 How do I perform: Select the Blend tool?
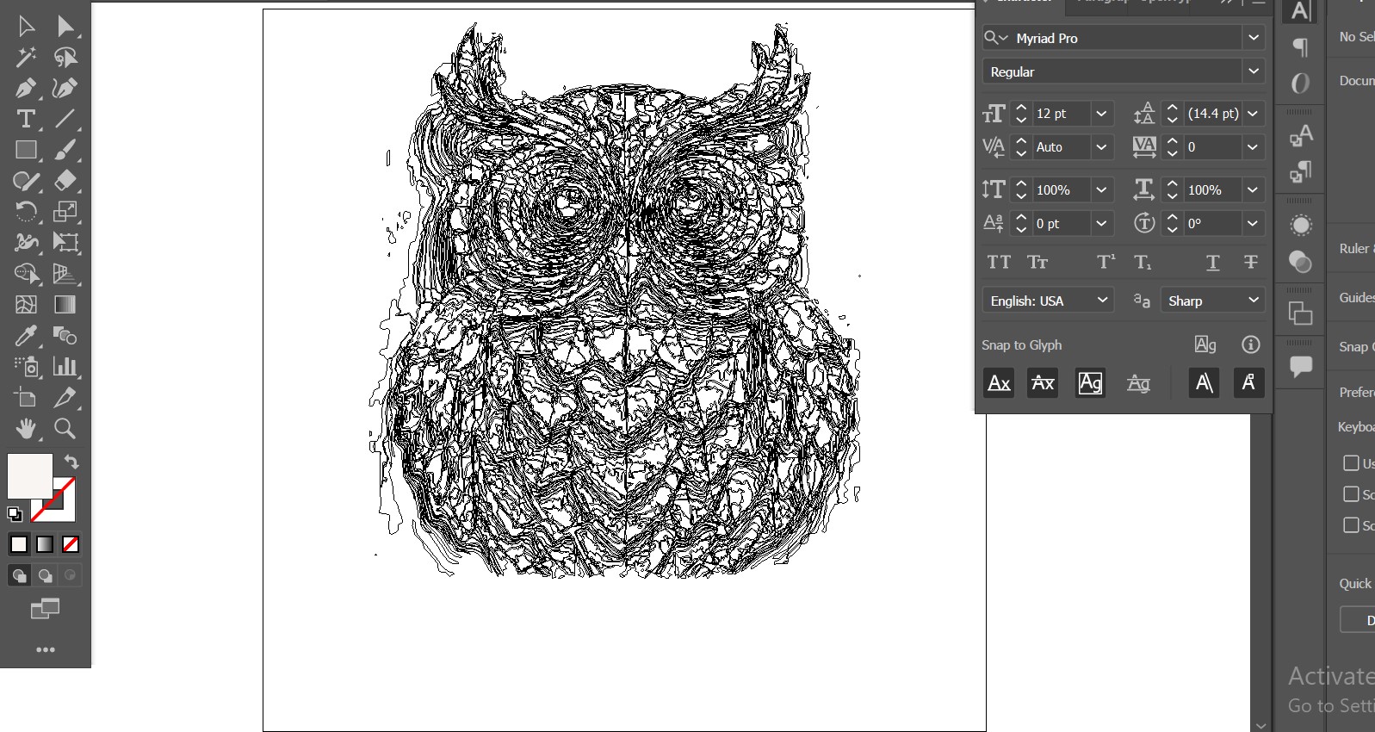pos(65,336)
